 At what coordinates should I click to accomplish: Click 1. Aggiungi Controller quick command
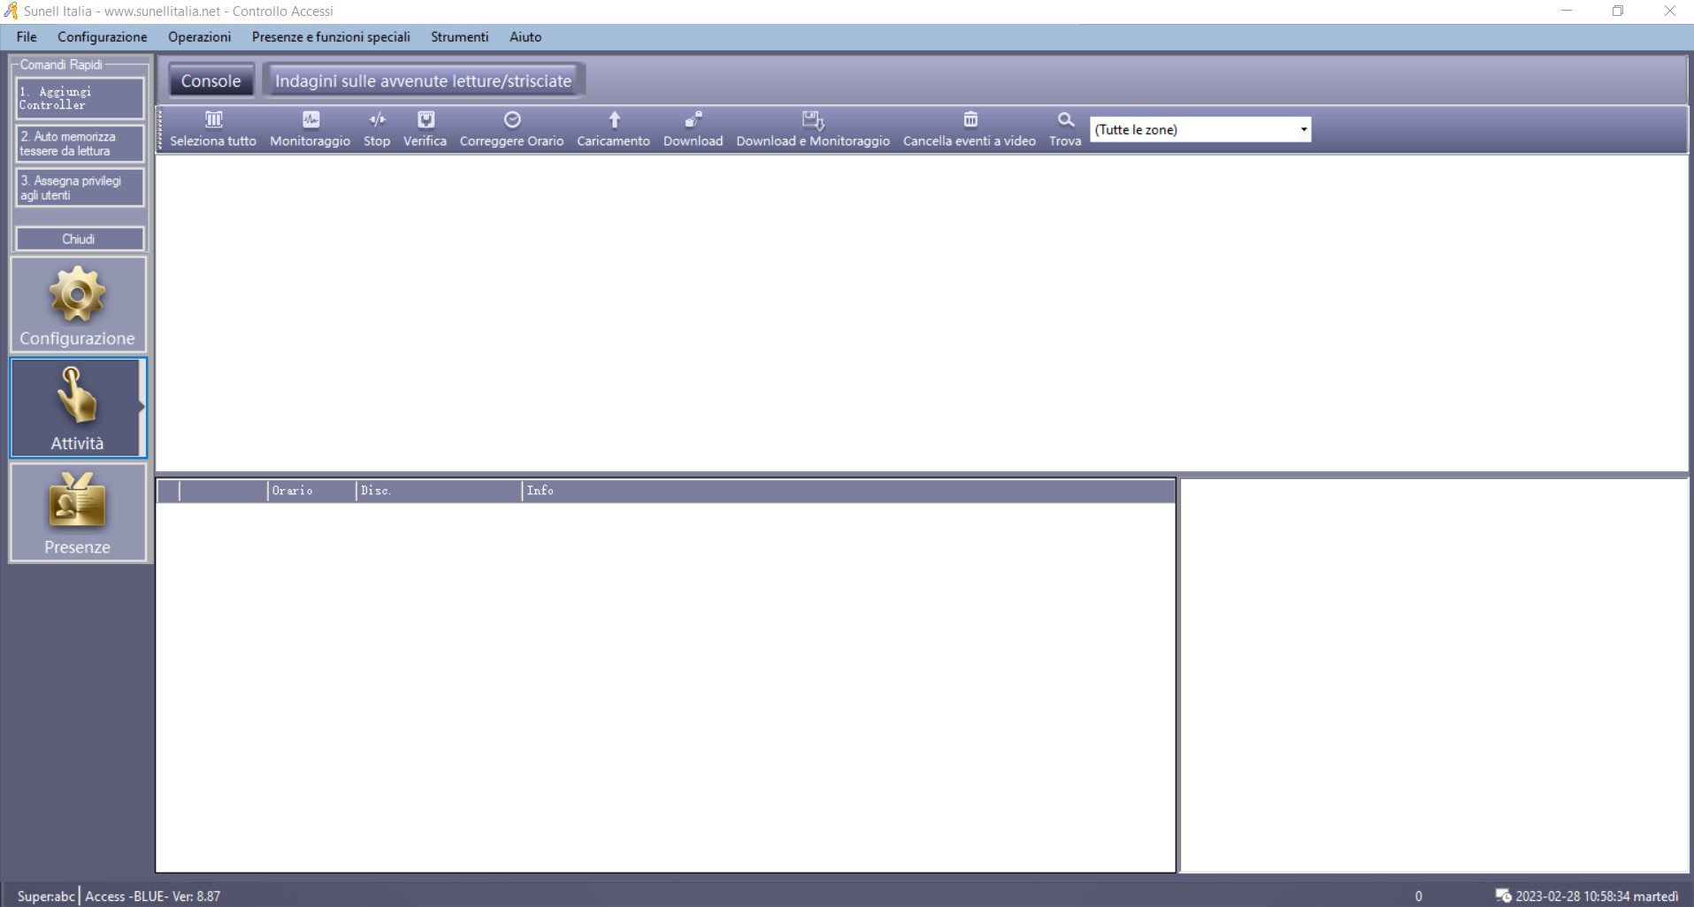point(80,98)
